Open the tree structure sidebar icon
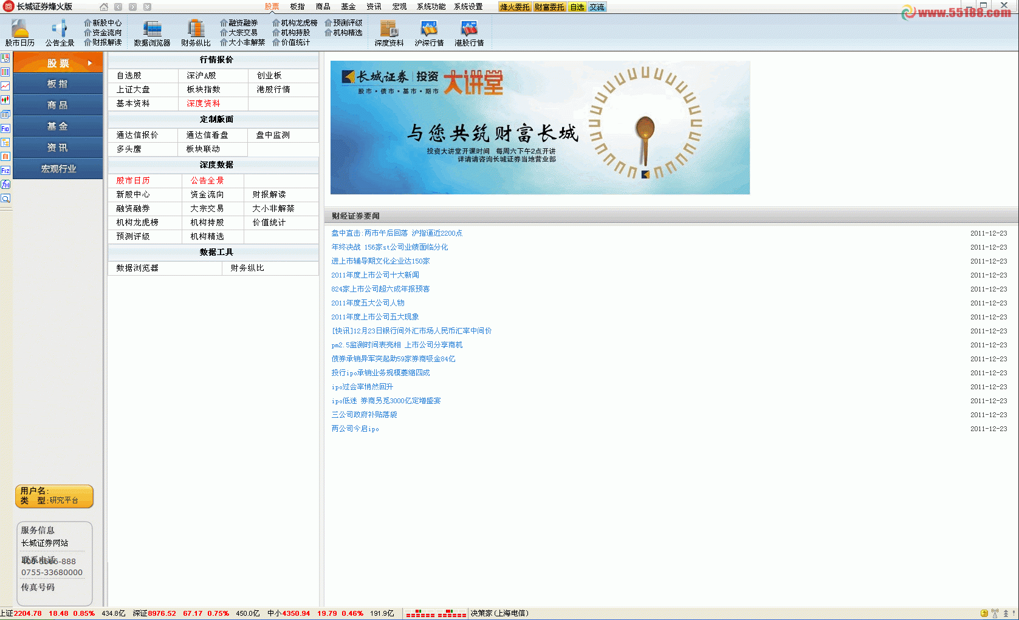 pos(5,143)
